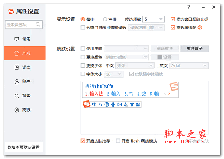The image size is (224, 159).
Task: Click the magnifier icon in the search box
Action: [x=38, y=24]
